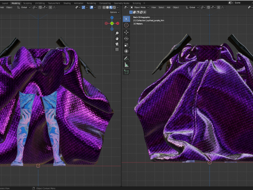Toggle camera view icon in left viewport

(x=117, y=44)
